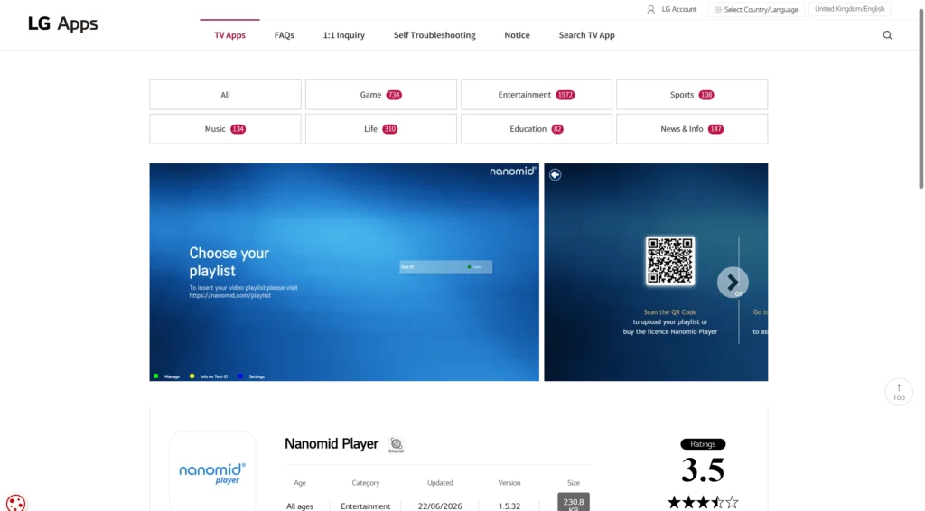Filter by Education category
925x511 pixels.
537,128
